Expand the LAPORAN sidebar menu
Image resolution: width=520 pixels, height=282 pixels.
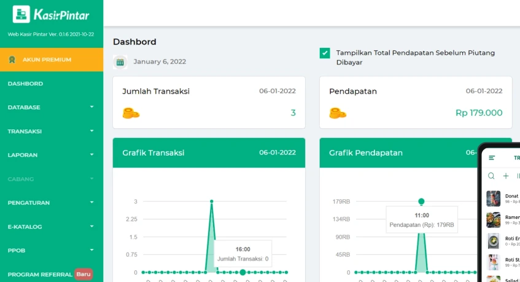point(52,155)
